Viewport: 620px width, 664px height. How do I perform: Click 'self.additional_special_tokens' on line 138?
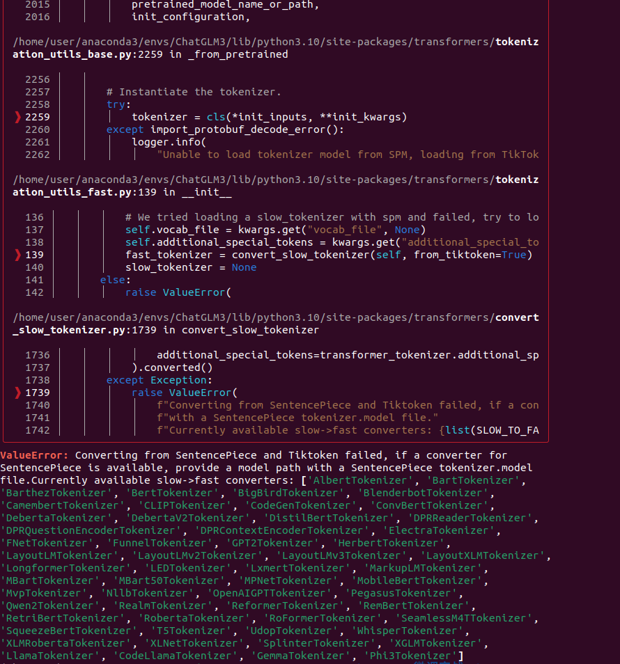[x=219, y=242]
